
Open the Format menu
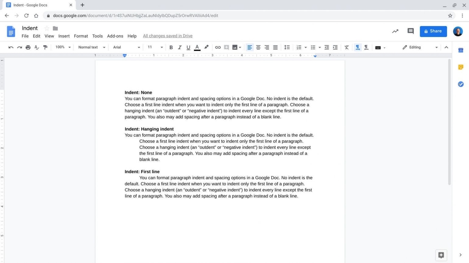[x=81, y=36]
